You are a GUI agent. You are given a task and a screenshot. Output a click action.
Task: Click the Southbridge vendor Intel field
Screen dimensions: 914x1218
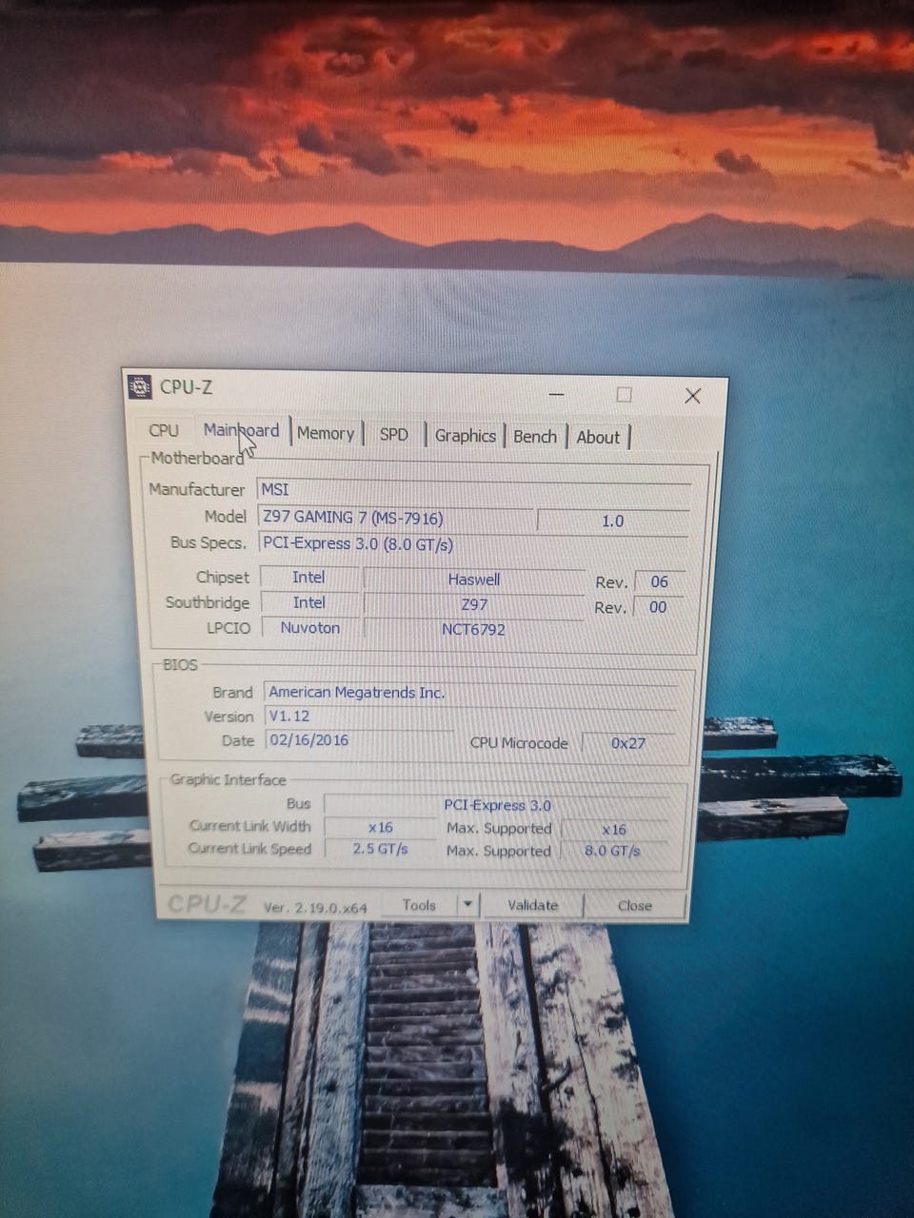[x=309, y=602]
